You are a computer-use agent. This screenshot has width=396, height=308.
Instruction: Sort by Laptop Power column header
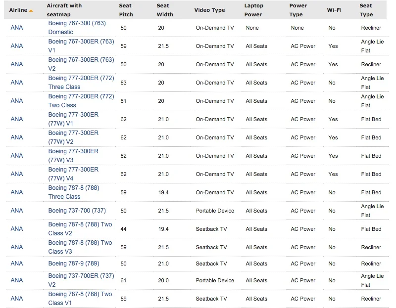click(x=253, y=10)
